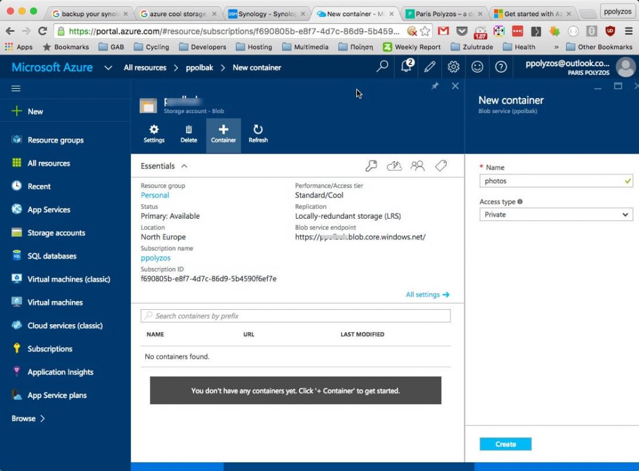Add a new Container with plus button
This screenshot has width=639, height=471.
(x=223, y=135)
